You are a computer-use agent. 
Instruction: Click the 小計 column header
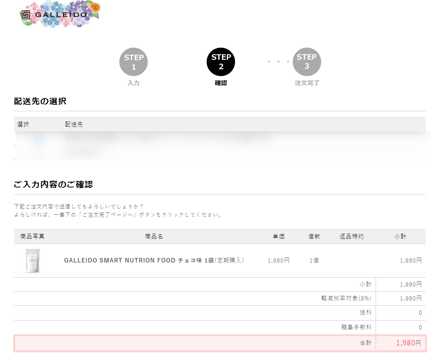tap(400, 237)
